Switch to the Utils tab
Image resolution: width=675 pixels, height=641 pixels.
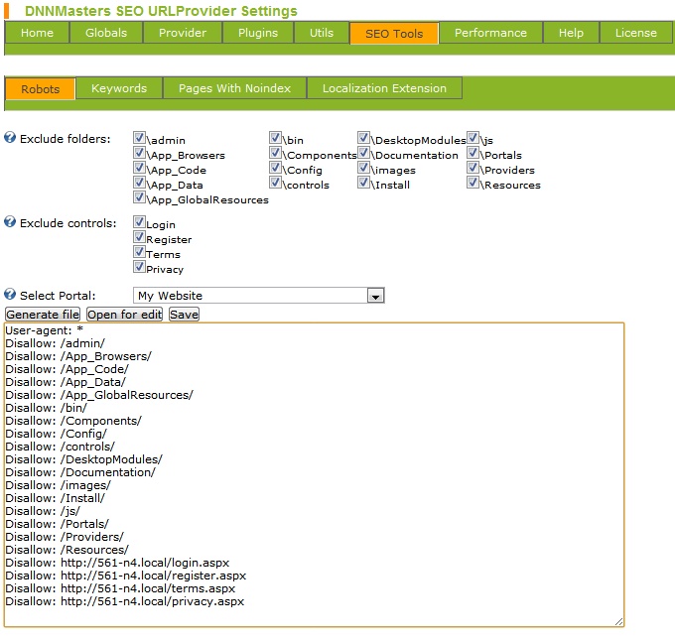point(322,33)
